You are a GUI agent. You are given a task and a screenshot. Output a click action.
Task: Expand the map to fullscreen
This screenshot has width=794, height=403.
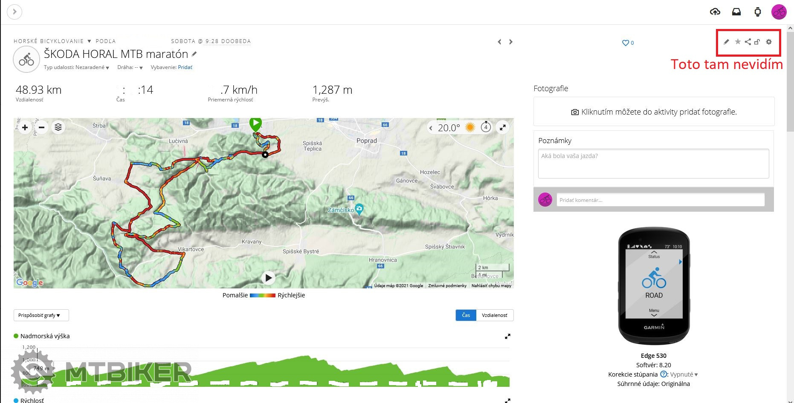pos(503,127)
